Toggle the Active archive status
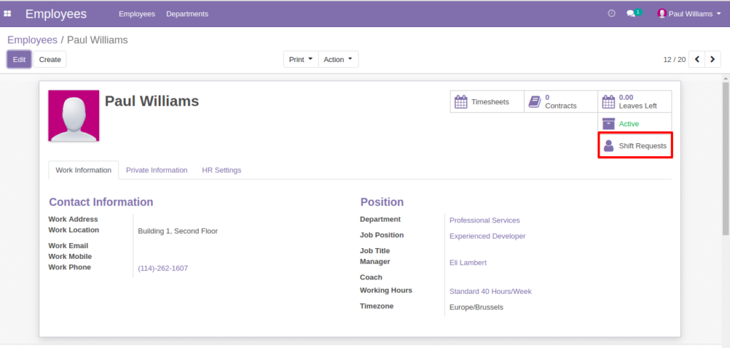 coord(635,123)
